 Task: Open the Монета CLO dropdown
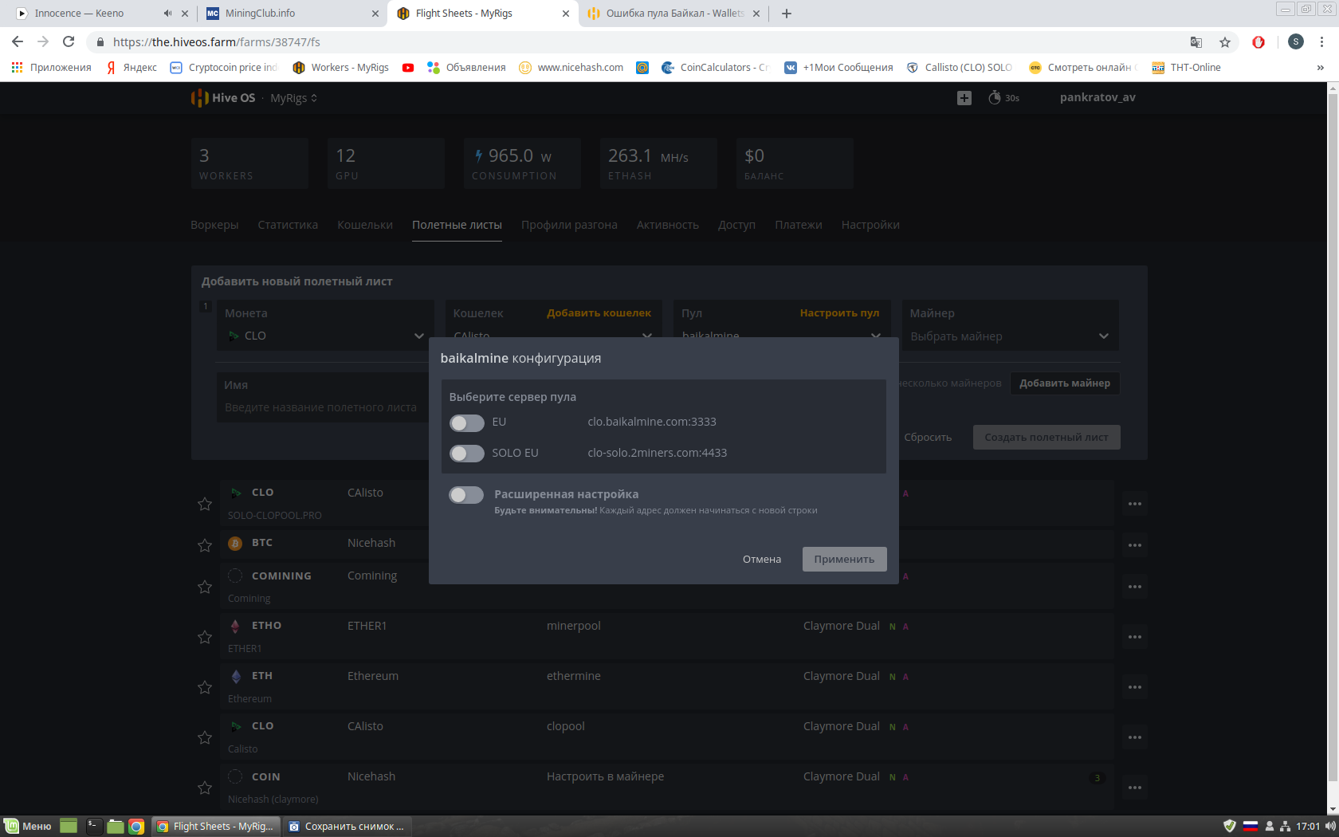point(325,336)
